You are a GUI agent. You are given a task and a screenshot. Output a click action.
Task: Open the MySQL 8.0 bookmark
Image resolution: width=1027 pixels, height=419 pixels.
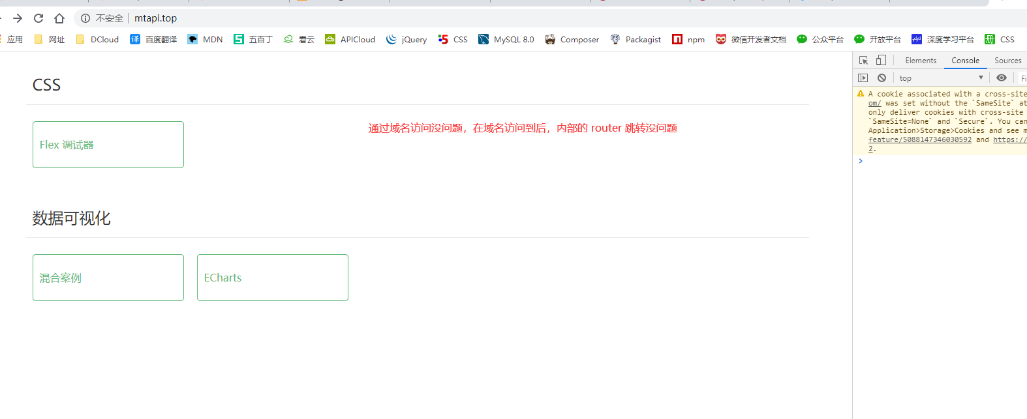point(506,39)
